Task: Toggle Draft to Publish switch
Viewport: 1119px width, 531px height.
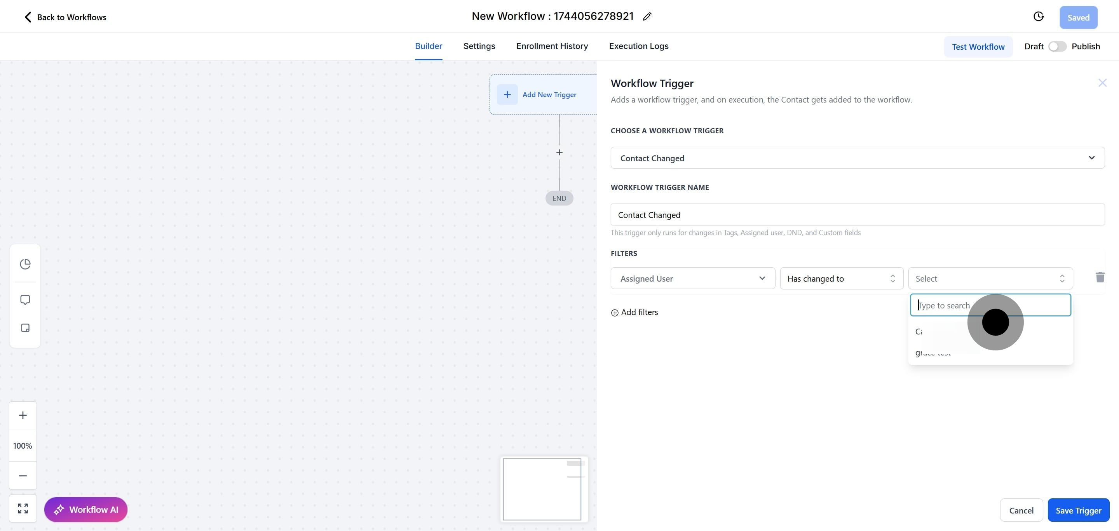Action: (x=1057, y=47)
